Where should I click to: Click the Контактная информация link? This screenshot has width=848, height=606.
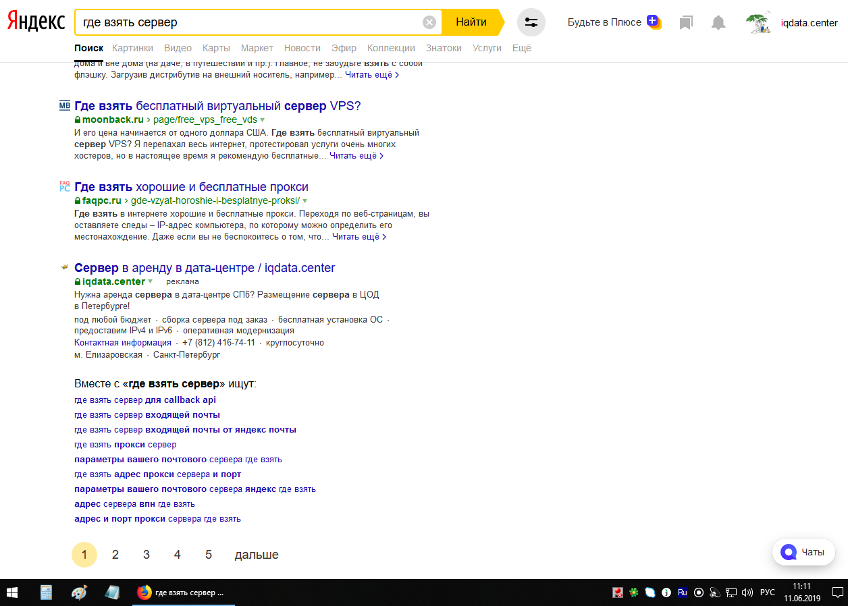click(123, 343)
